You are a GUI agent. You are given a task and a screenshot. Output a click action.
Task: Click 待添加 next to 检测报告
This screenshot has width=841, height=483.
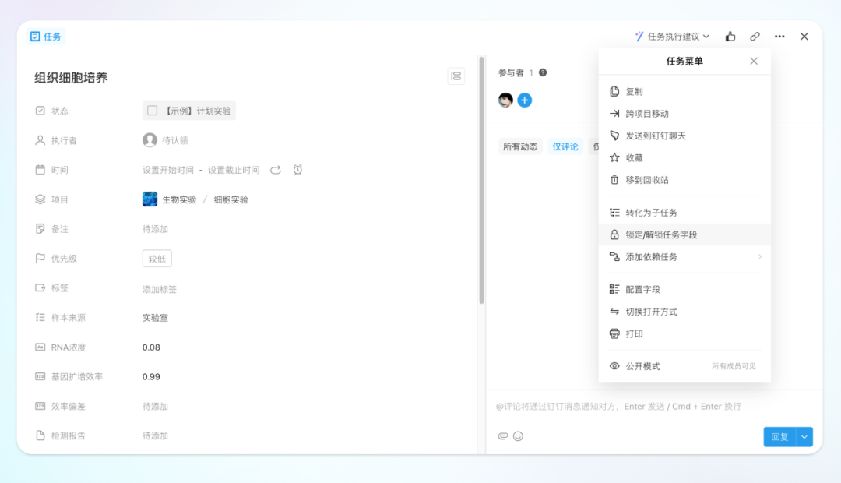(x=155, y=435)
